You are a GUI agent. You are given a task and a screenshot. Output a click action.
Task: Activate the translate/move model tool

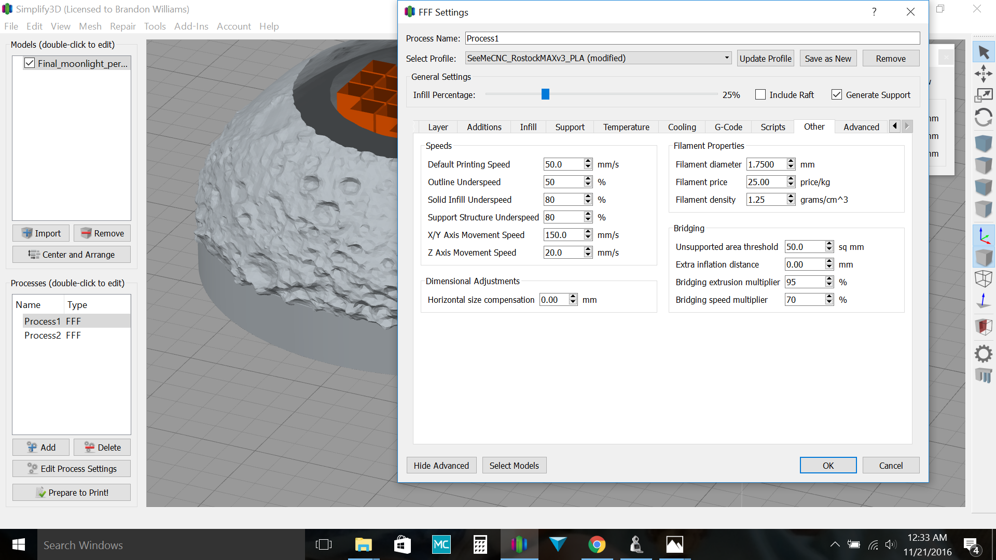pos(984,74)
